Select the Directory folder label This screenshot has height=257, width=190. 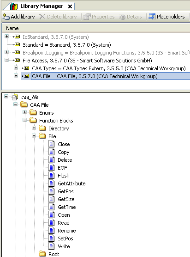pos(59,128)
